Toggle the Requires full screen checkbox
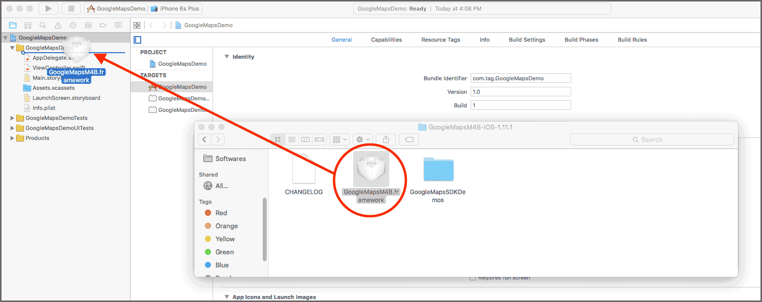The image size is (762, 302). click(472, 277)
